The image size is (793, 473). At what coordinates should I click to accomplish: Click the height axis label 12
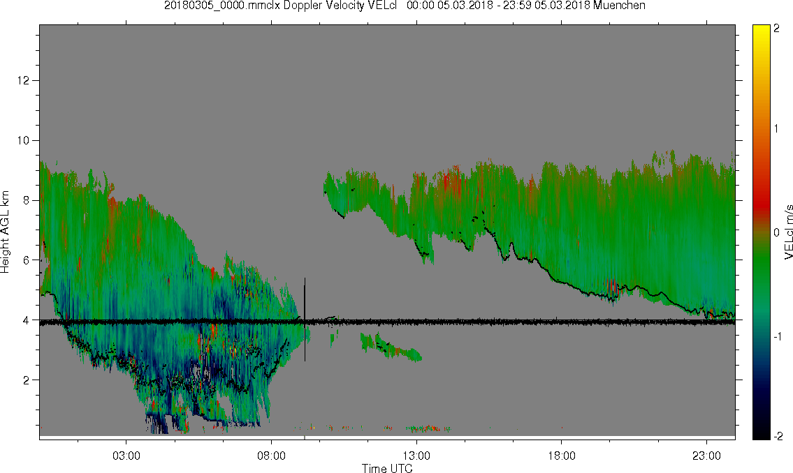click(23, 80)
